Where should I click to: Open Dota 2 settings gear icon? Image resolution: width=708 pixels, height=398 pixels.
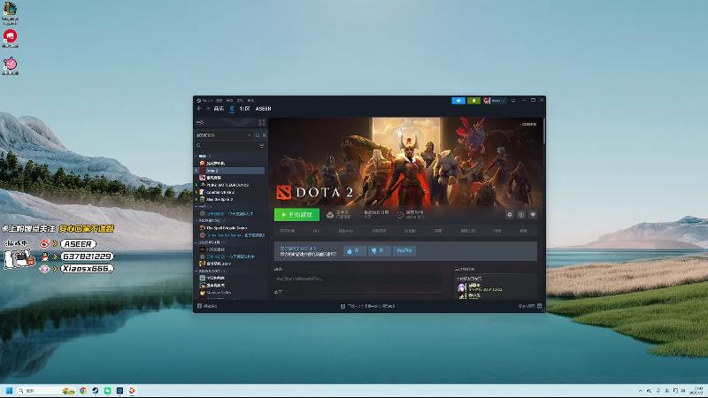pyautogui.click(x=510, y=215)
